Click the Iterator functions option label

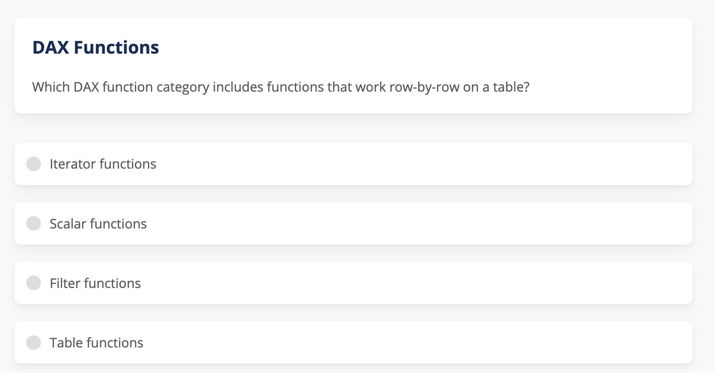click(x=103, y=164)
